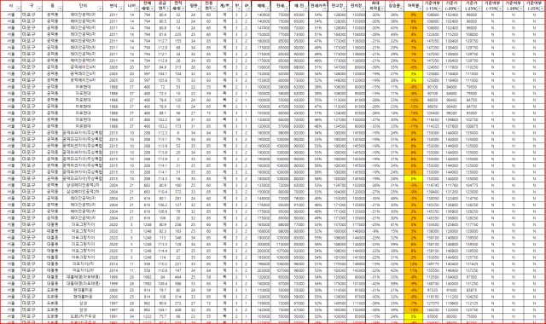Image resolution: width=546 pixels, height=324 pixels.
Task: Open the 평형 column filter dropdown
Action: [x=199, y=9]
